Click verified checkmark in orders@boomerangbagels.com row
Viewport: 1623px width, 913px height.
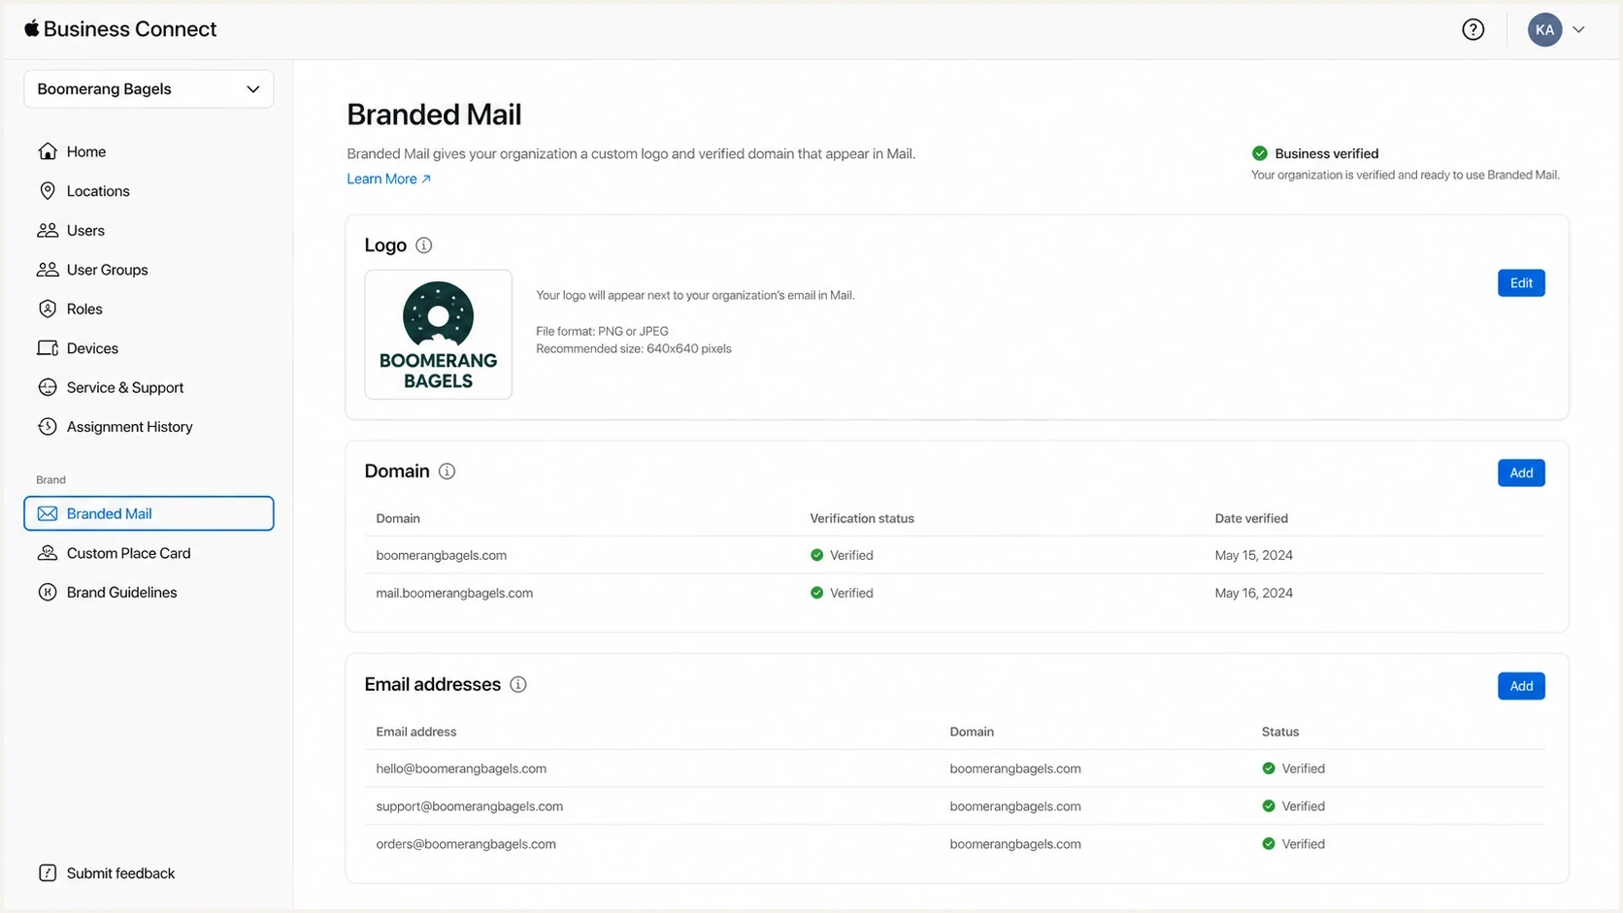click(x=1269, y=844)
